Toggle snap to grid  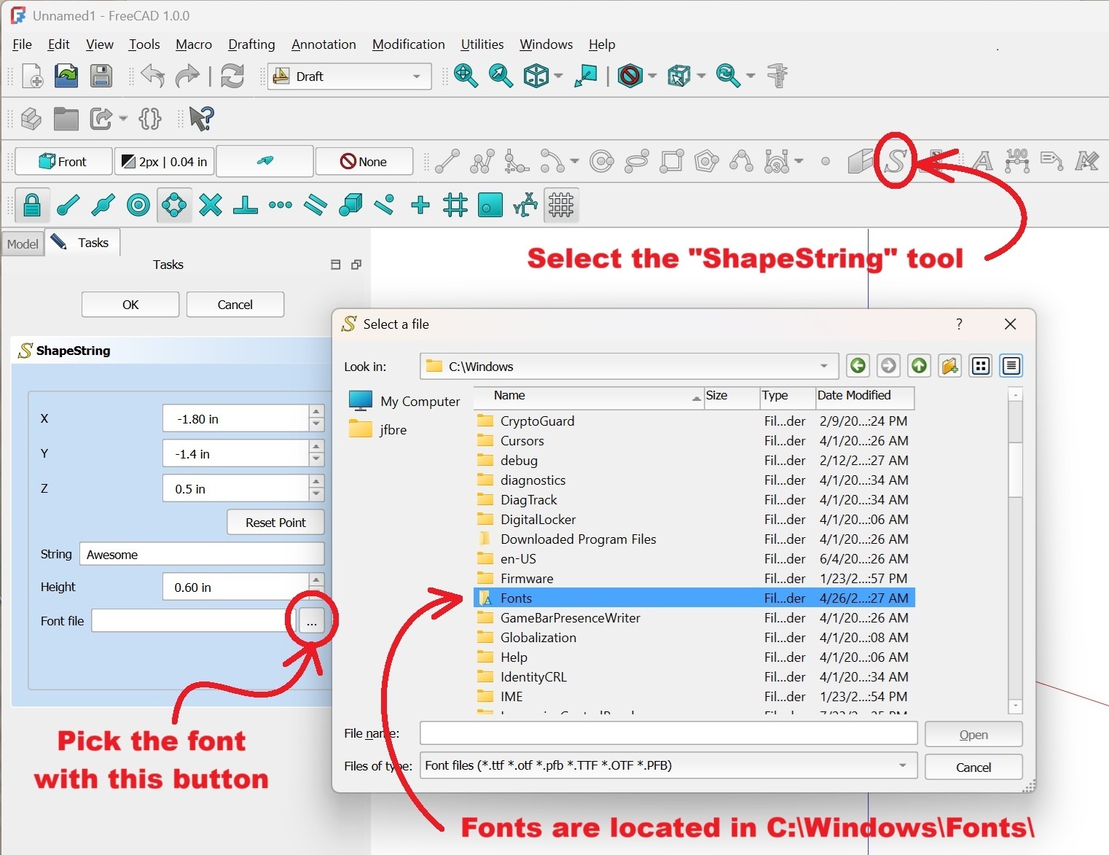[x=455, y=206]
